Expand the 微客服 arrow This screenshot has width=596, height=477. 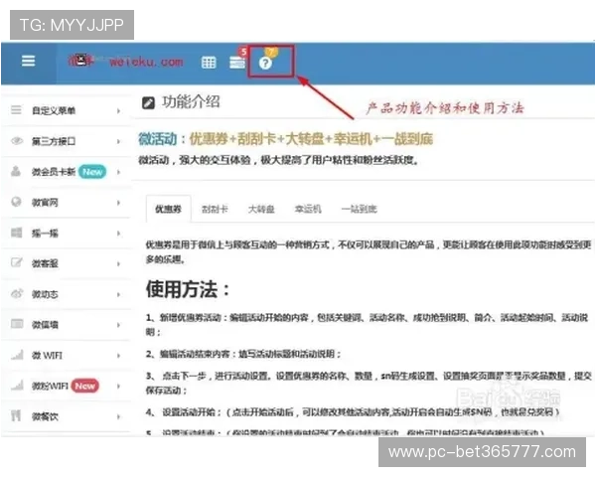118,263
